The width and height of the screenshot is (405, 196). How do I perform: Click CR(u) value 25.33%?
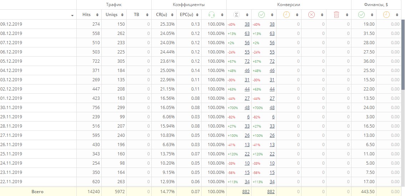coord(167,24)
